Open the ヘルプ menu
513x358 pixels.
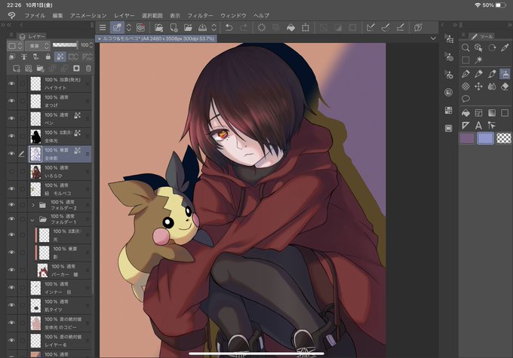262,15
